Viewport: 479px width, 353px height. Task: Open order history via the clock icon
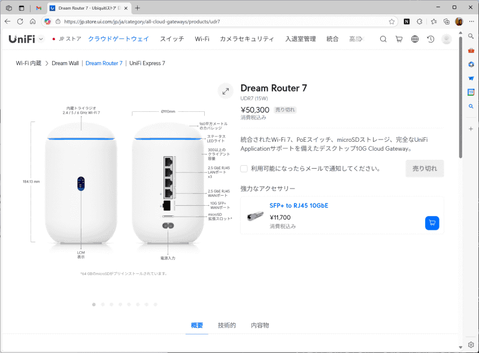(431, 38)
